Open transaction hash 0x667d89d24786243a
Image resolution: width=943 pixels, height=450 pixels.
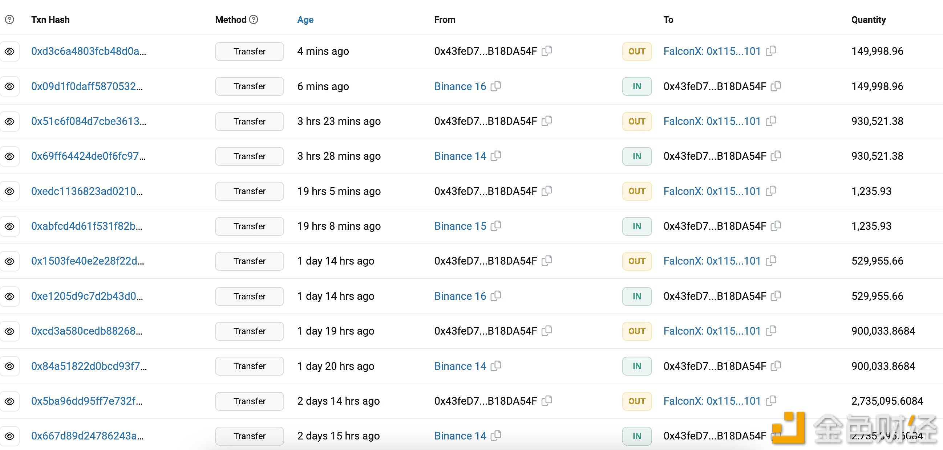click(88, 436)
